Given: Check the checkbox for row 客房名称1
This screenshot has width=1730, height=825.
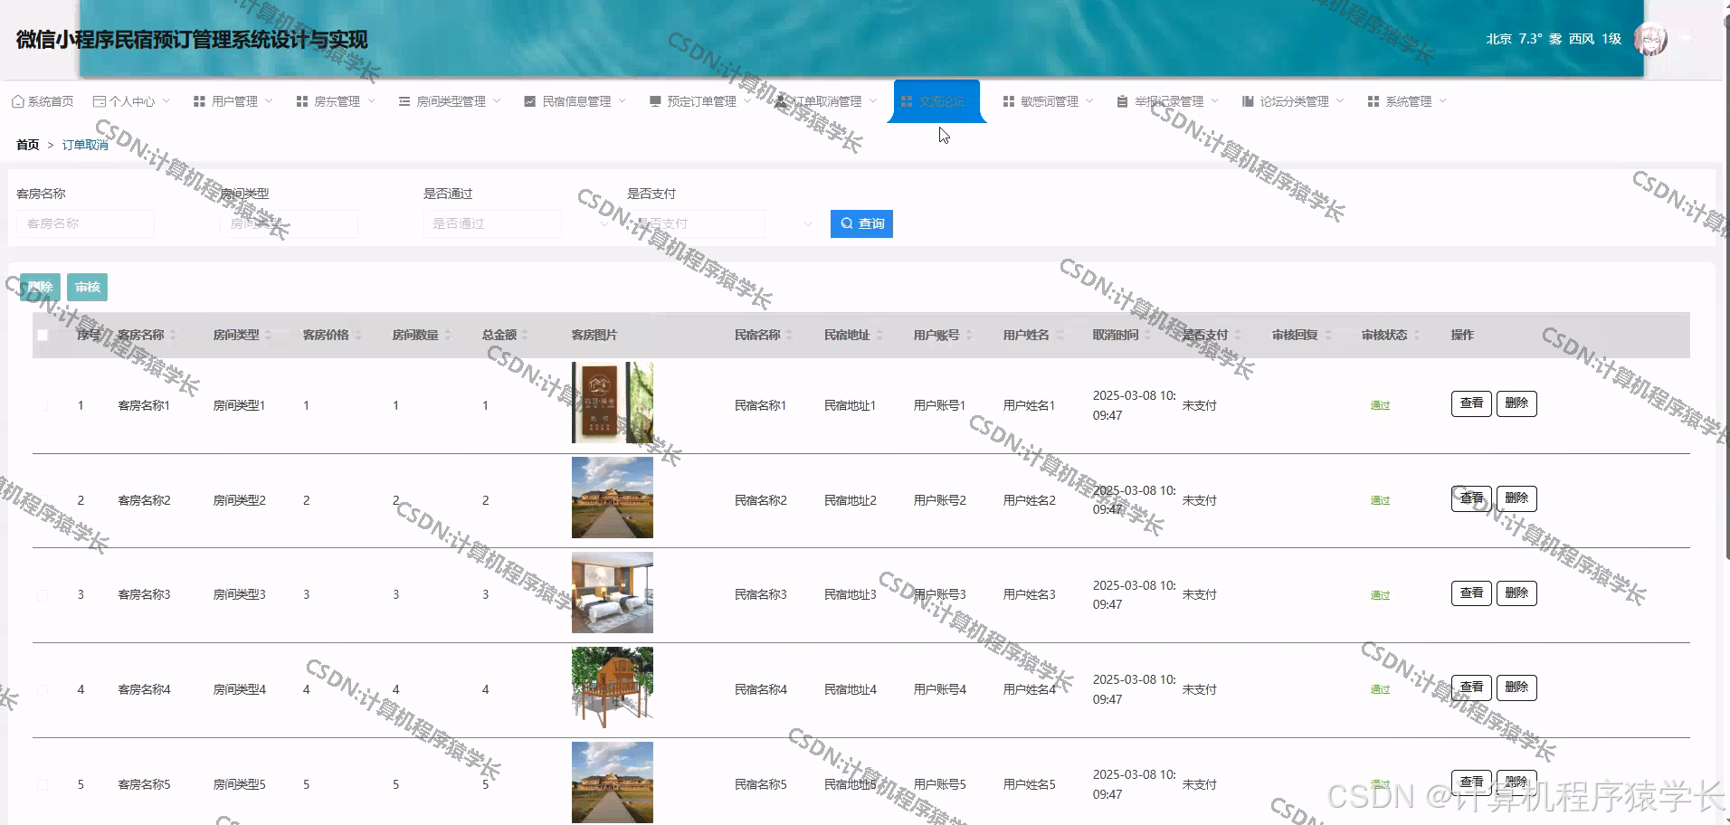Looking at the screenshot, I should [x=43, y=405].
